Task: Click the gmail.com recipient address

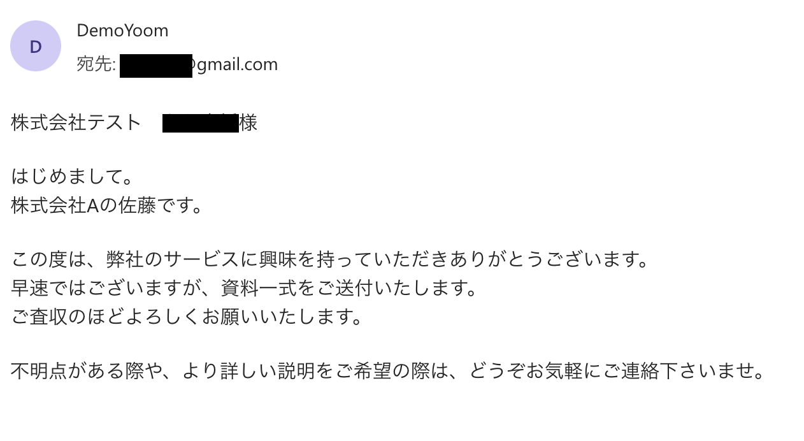Action: [x=236, y=64]
